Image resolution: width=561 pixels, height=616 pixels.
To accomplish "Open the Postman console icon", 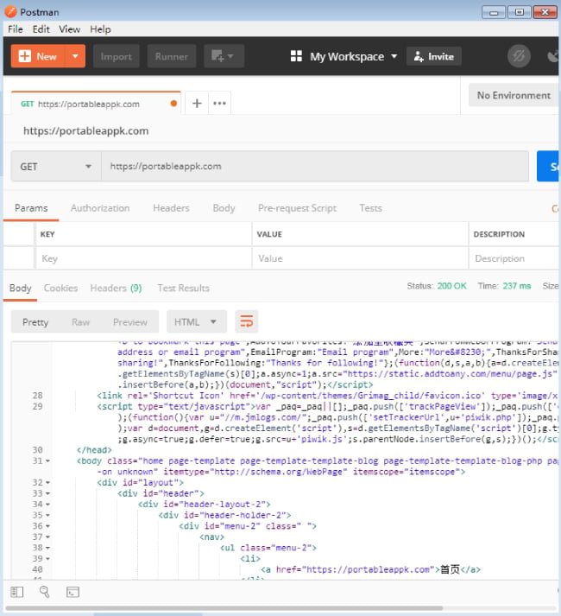I will pos(72,592).
